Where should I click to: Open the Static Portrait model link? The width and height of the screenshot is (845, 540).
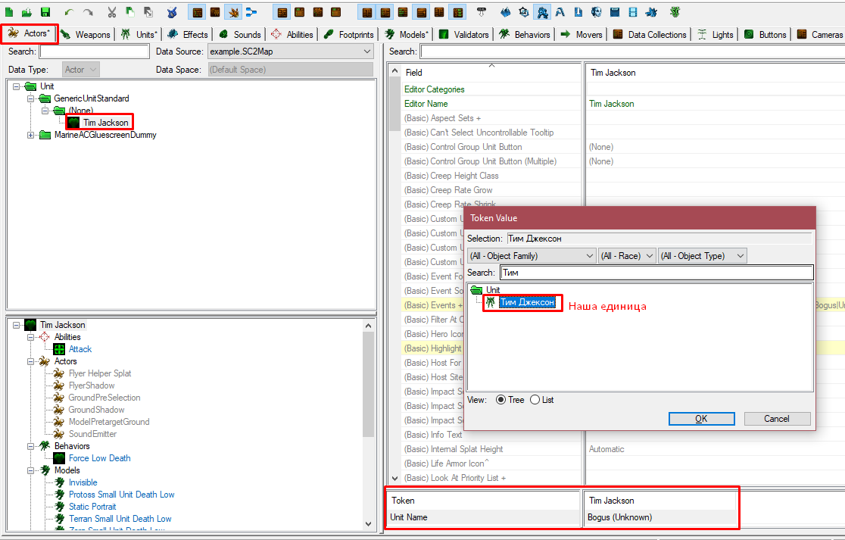(x=92, y=507)
